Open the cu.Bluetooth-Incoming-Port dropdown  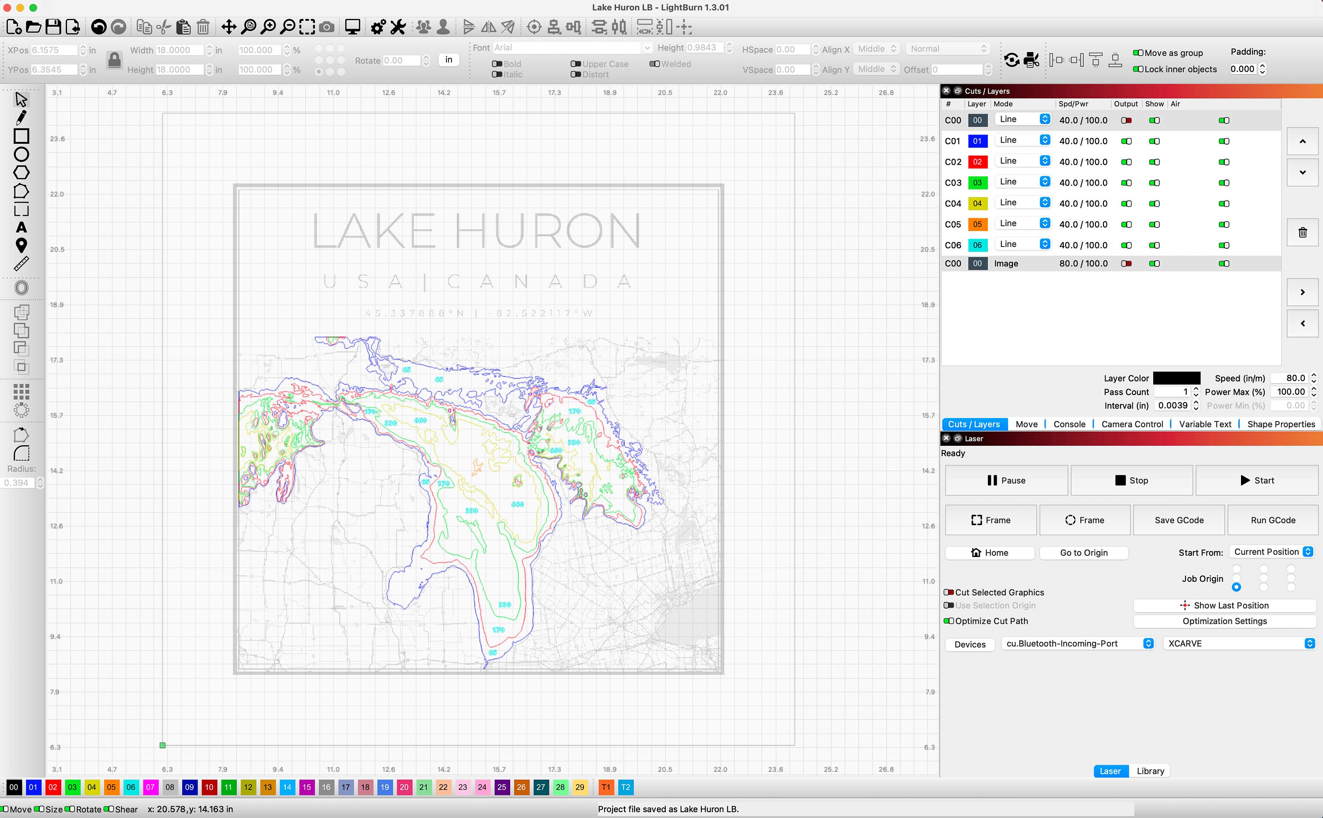1077,644
